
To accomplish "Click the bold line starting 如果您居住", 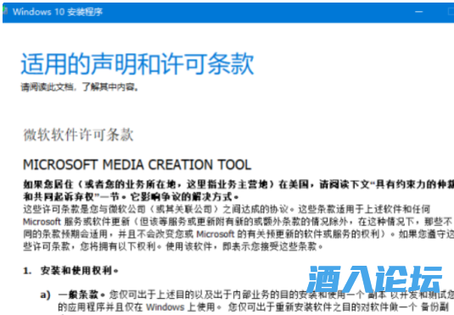I will point(238,184).
